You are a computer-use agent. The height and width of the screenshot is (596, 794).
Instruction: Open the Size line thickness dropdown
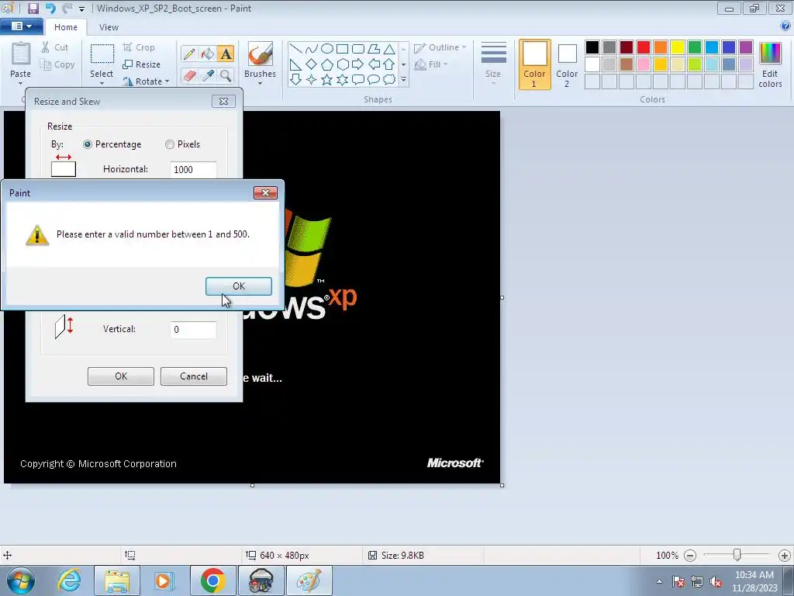tap(493, 64)
